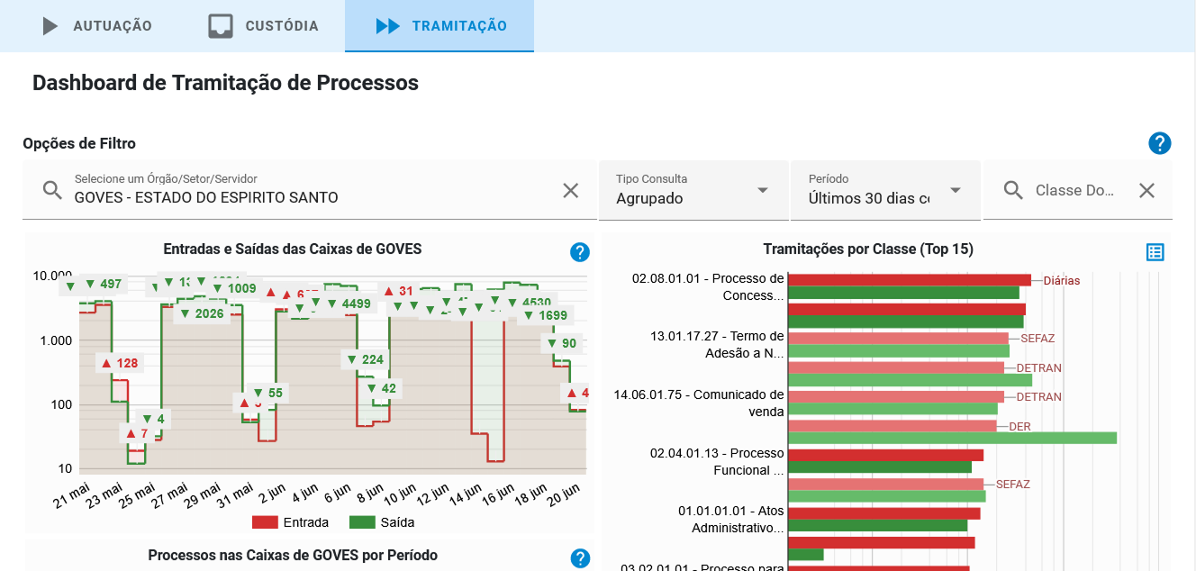Open help for Entradas e Saídas chart

pos(580,252)
